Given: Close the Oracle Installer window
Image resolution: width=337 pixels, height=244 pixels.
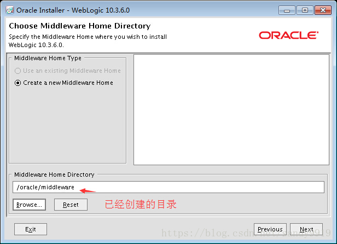Looking at the screenshot, I should [323, 10].
